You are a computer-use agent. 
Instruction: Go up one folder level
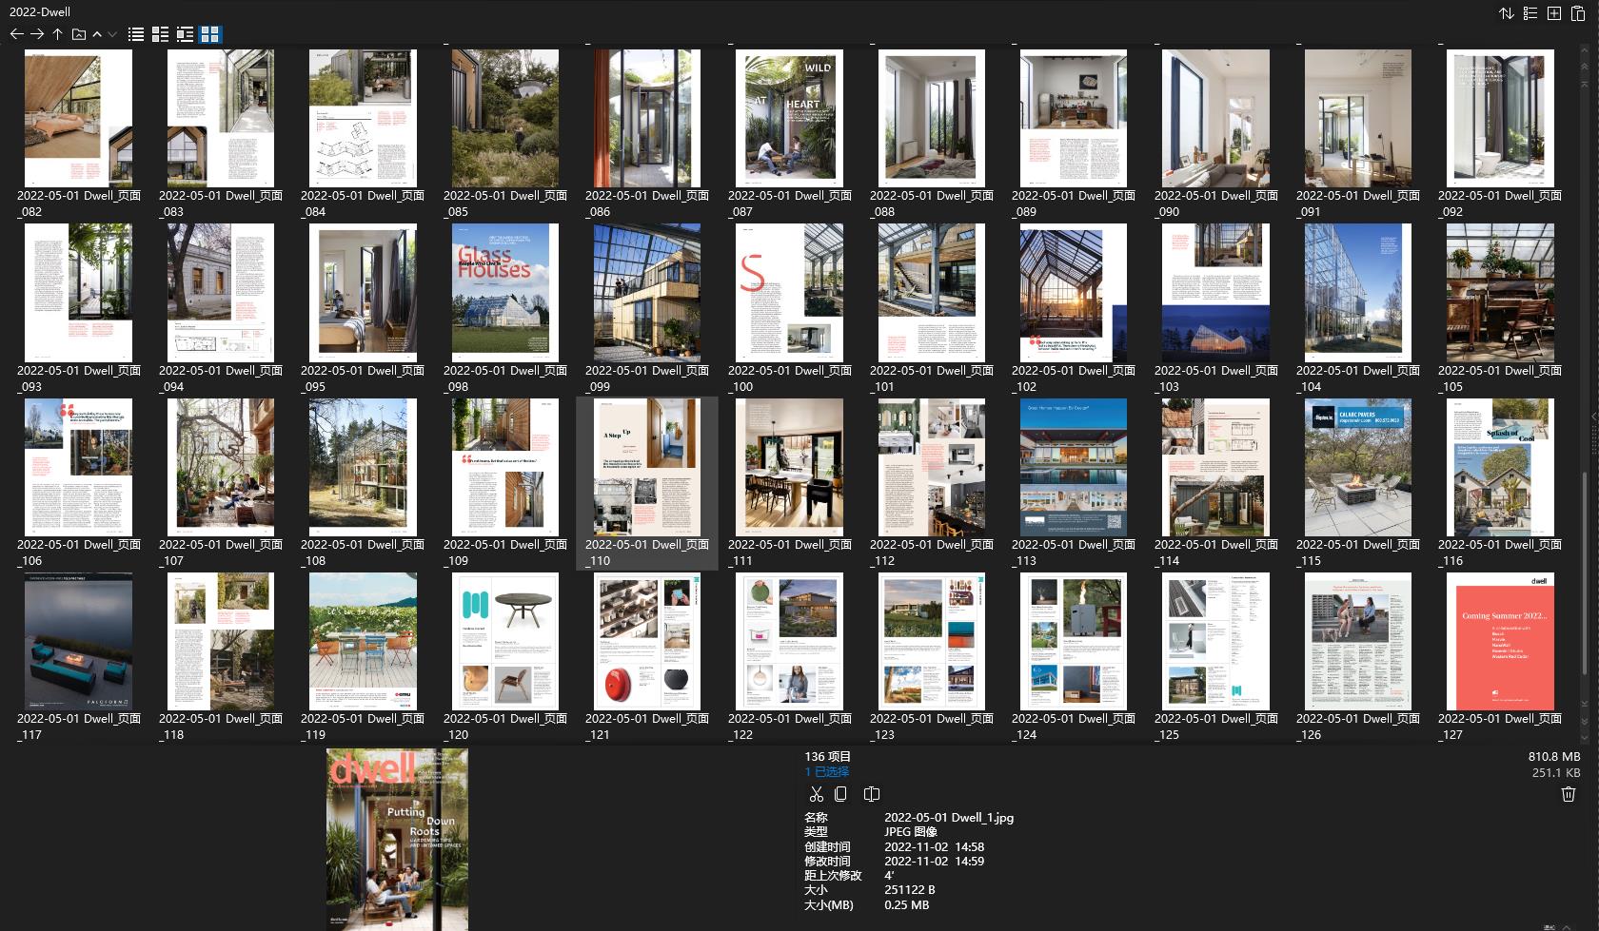point(57,33)
